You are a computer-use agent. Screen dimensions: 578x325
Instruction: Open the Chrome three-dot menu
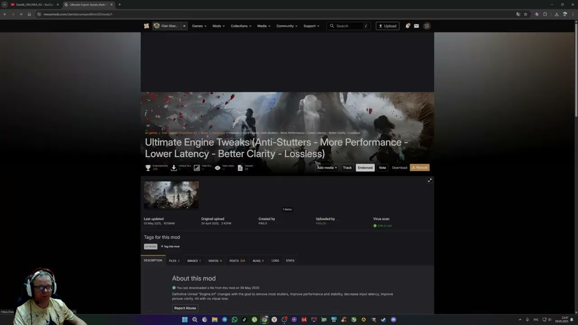573,14
